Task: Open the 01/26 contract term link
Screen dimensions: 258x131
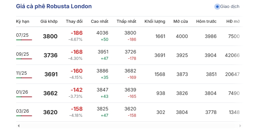Action: pos(22,92)
